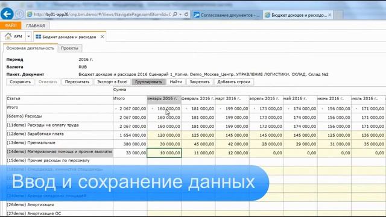
Task: Click the browser forward arrow button
Action: (x=19, y=14)
